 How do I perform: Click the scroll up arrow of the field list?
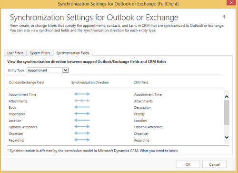point(227,97)
